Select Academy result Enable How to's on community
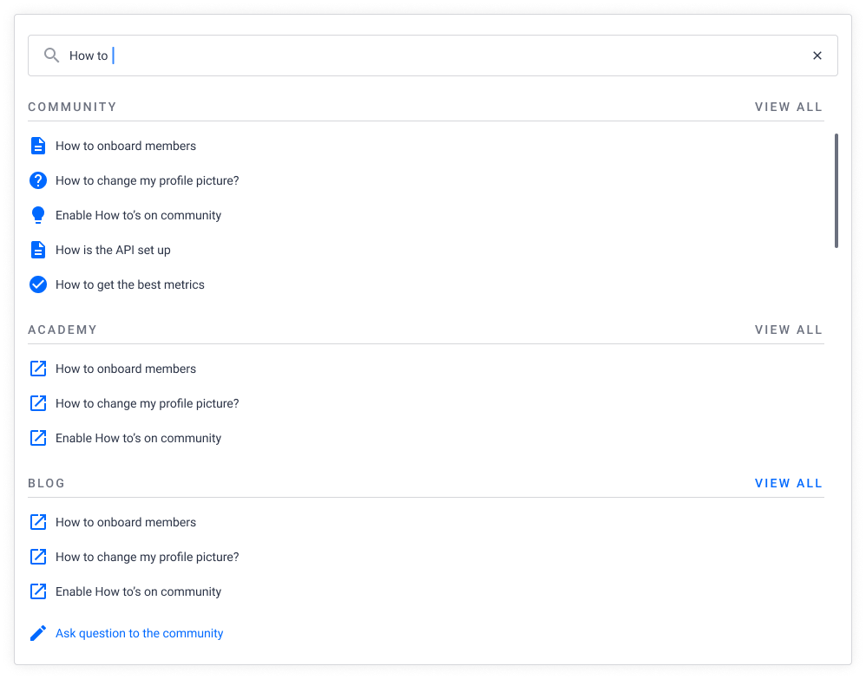The height and width of the screenshot is (679, 866). point(138,438)
